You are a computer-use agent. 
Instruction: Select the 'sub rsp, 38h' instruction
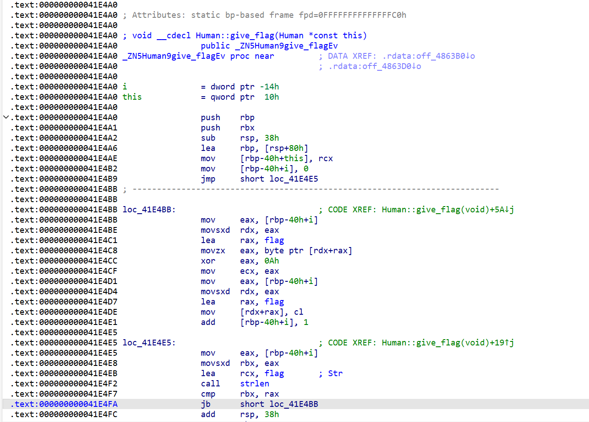(x=240, y=138)
